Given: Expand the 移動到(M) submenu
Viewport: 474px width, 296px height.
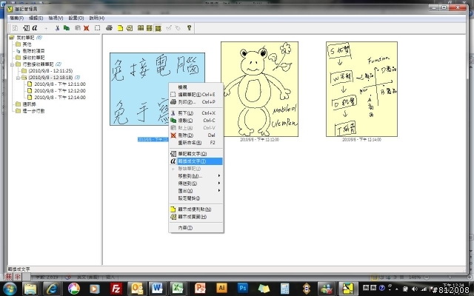Looking at the screenshot, I should 196,176.
